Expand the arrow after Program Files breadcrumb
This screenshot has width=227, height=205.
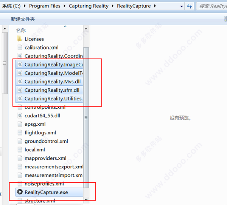click(x=65, y=6)
